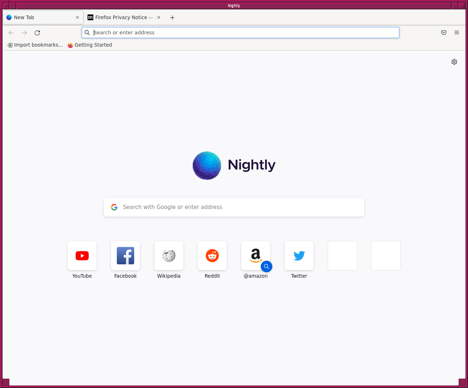Focus the Search or enter address bar
The height and width of the screenshot is (388, 468).
[x=241, y=33]
